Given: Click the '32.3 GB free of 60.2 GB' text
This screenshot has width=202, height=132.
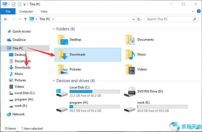Looking at the screenshot, I should (85, 96).
